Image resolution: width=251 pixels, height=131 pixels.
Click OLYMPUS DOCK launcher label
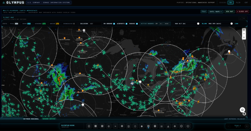[68, 126]
